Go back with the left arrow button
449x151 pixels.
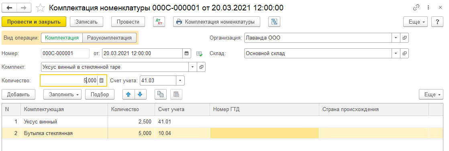tap(10, 8)
